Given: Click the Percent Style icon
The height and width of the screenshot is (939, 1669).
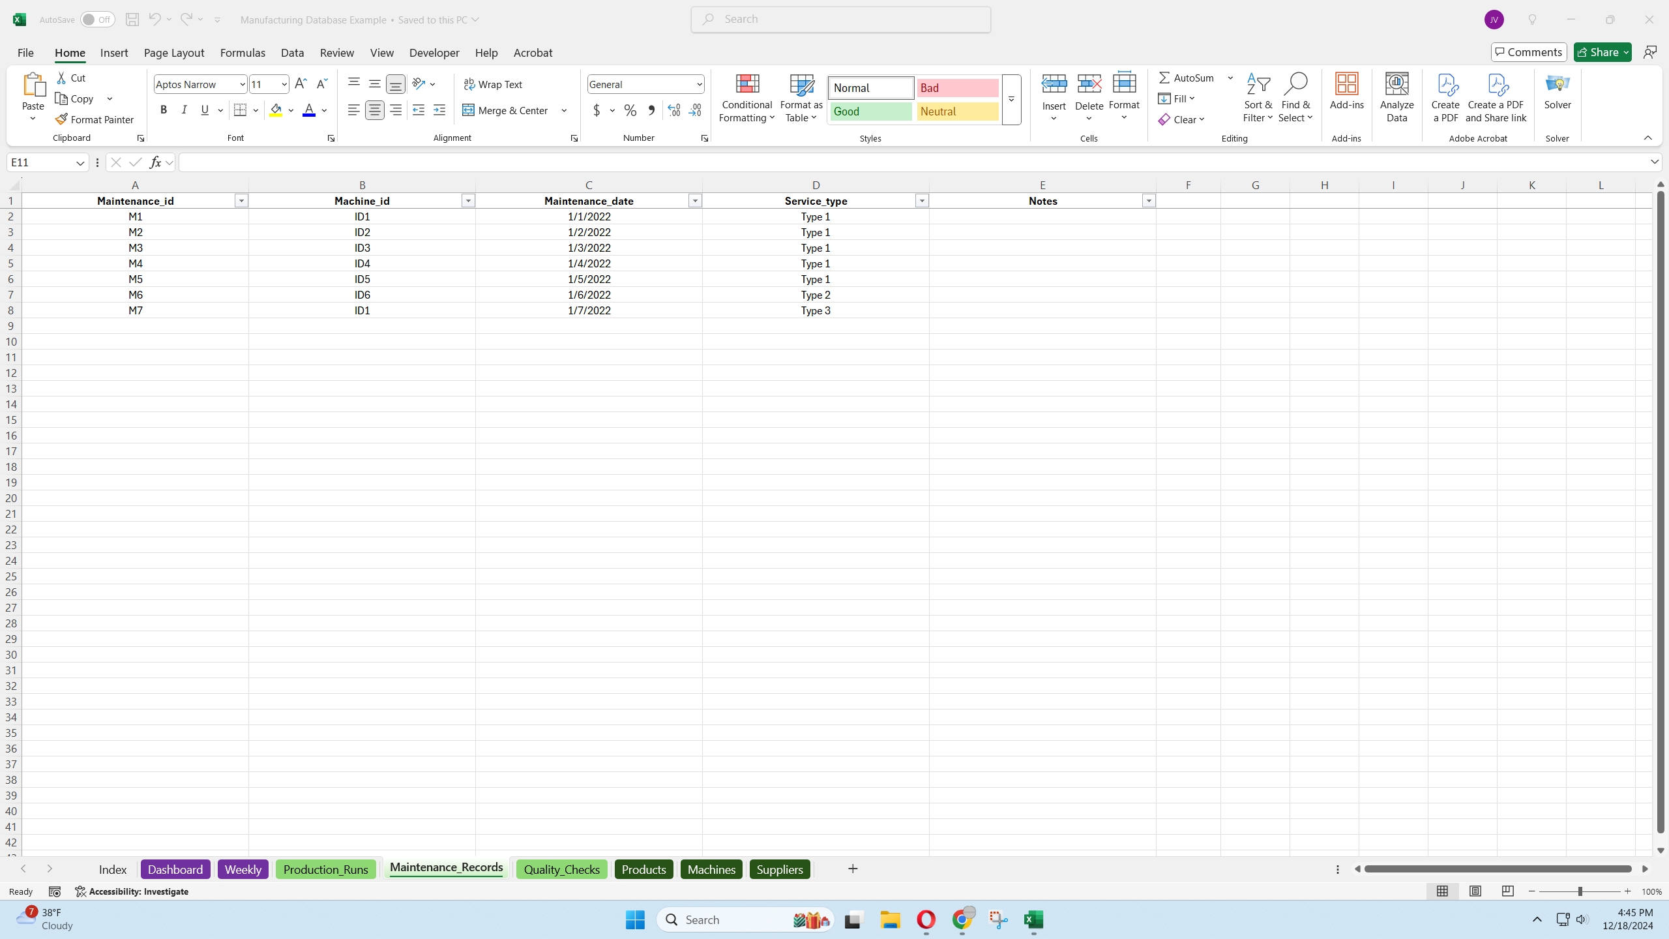Looking at the screenshot, I should (630, 110).
